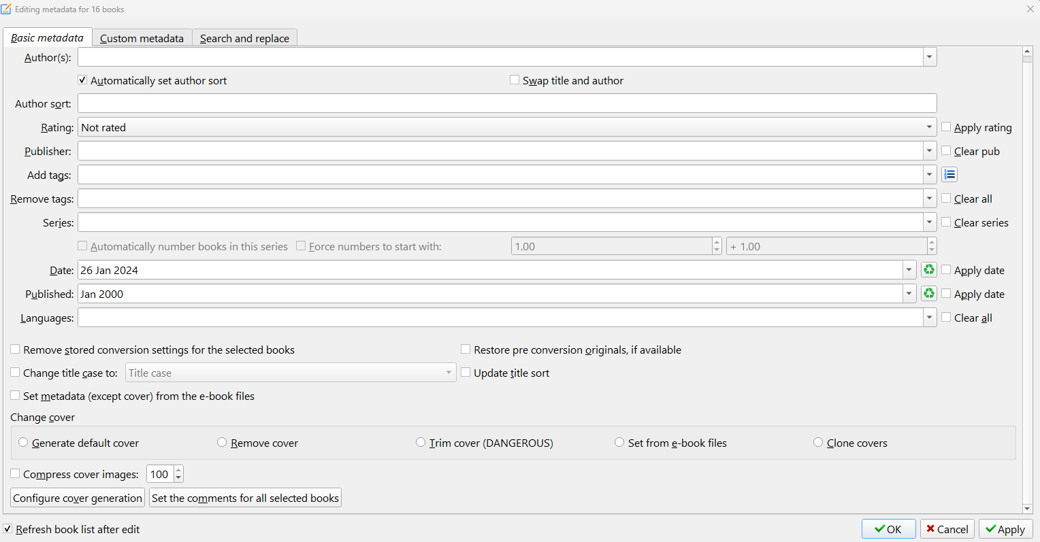Viewport: 1040px width, 542px height.
Task: Switch to the Custom metadata tab
Action: [142, 38]
